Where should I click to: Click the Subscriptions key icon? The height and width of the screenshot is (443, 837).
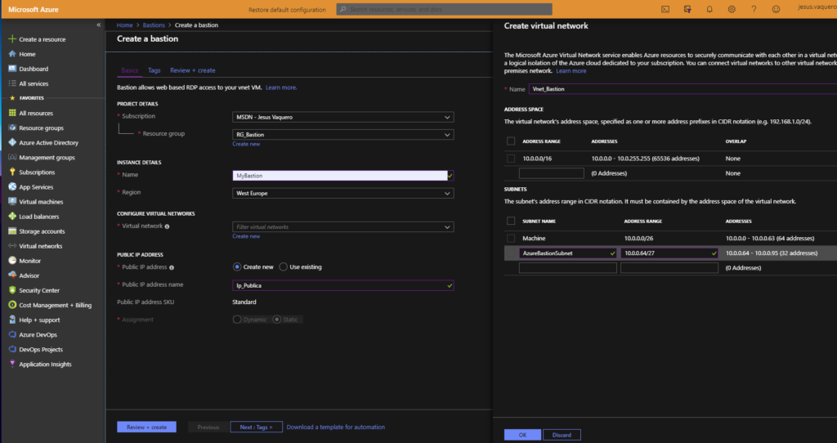[x=12, y=172]
